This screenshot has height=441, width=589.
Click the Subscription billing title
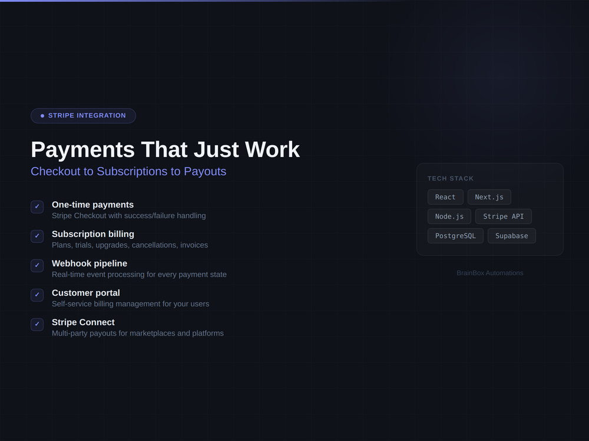click(x=93, y=234)
